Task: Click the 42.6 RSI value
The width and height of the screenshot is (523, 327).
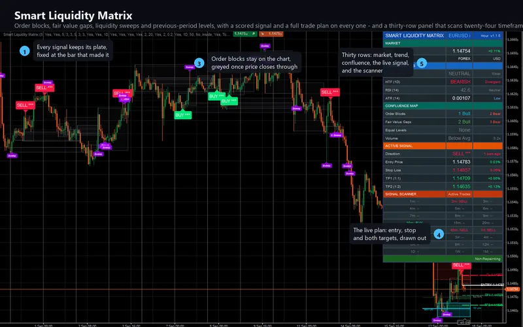Action: click(465, 90)
